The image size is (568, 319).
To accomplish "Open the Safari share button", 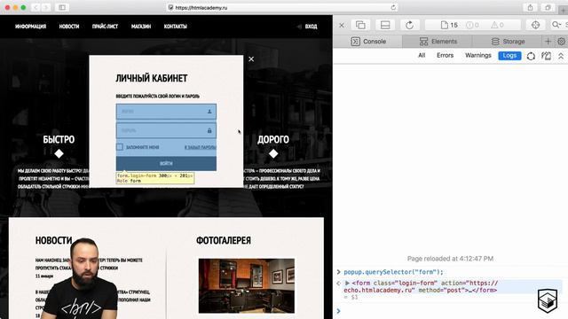I will [x=530, y=7].
